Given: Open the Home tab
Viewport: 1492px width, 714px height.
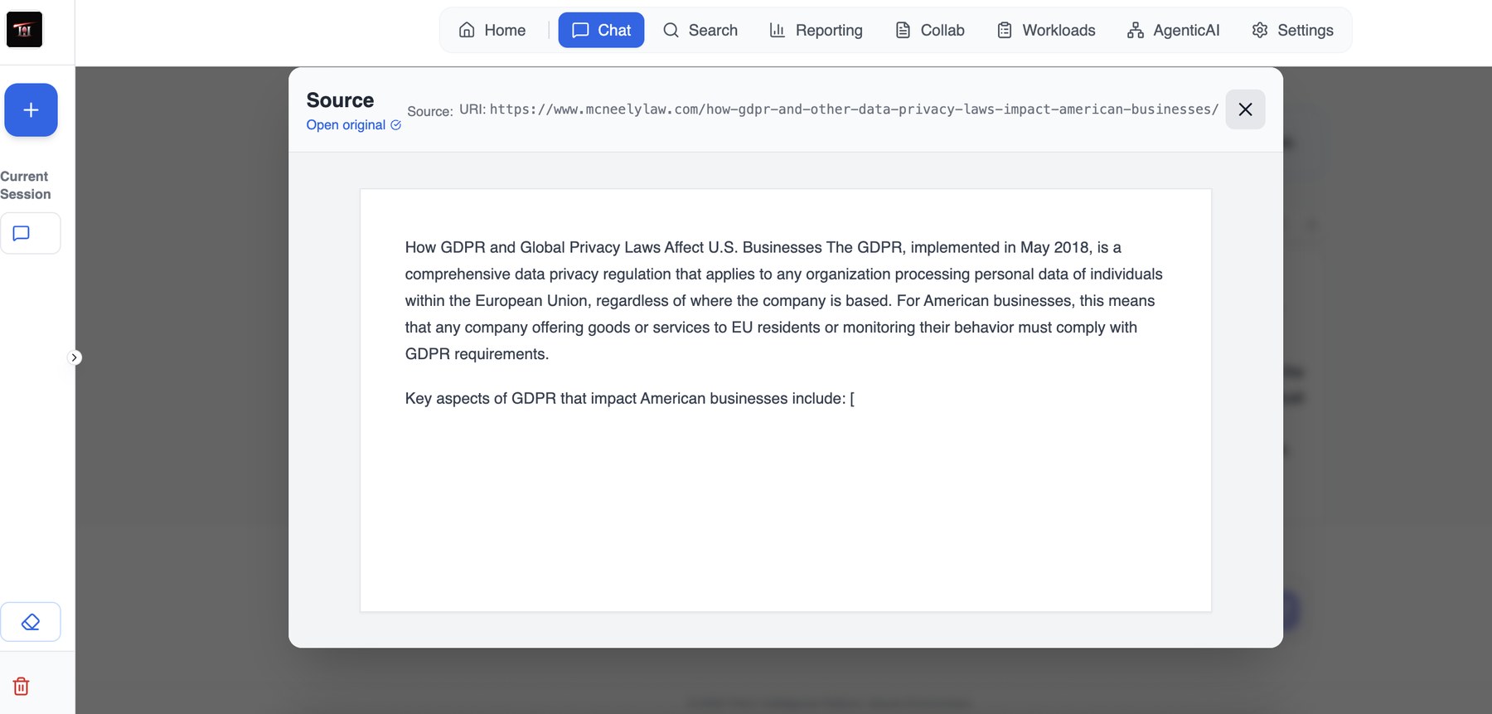Looking at the screenshot, I should (492, 31).
